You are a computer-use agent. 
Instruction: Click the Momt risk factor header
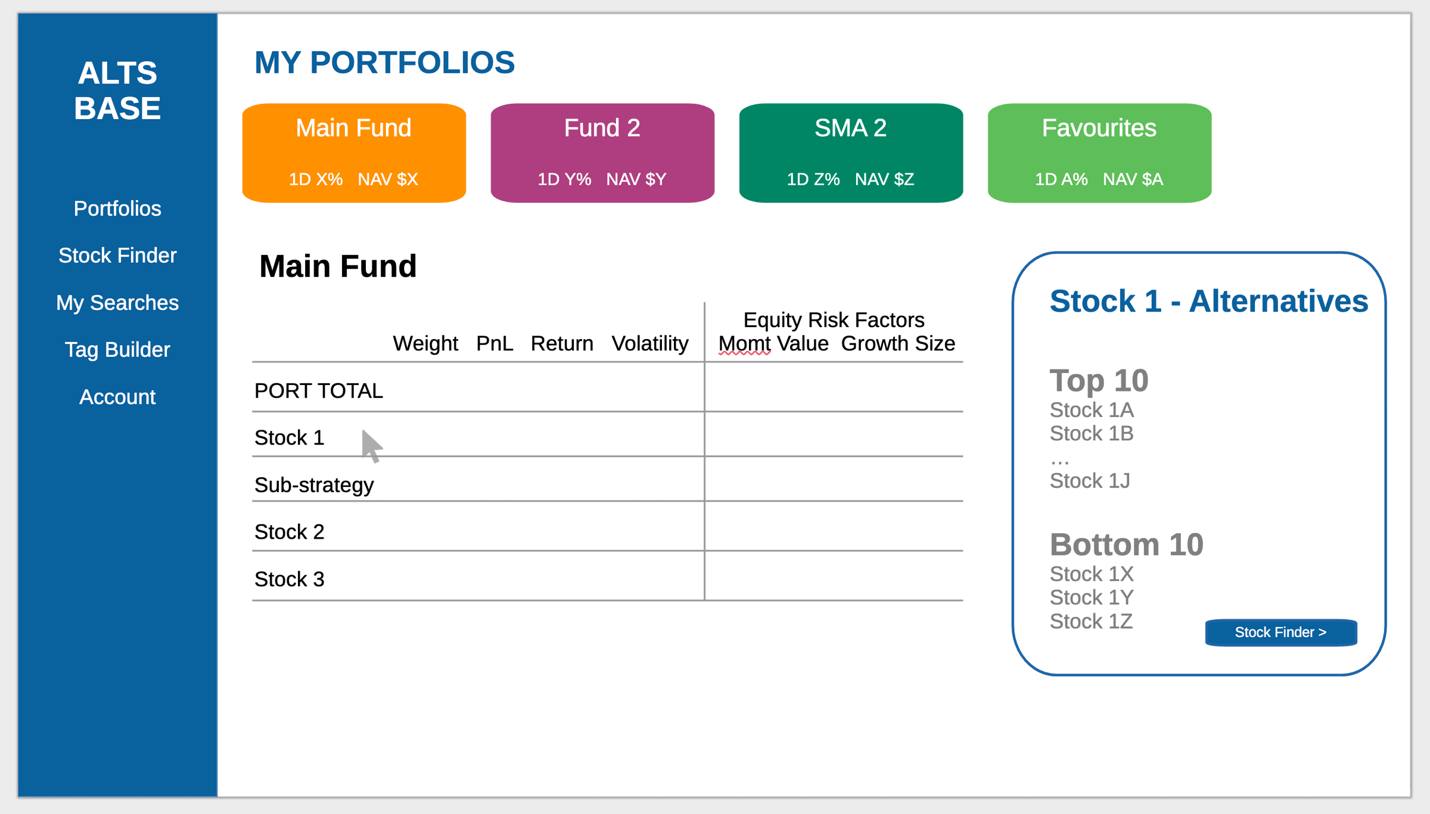point(744,344)
